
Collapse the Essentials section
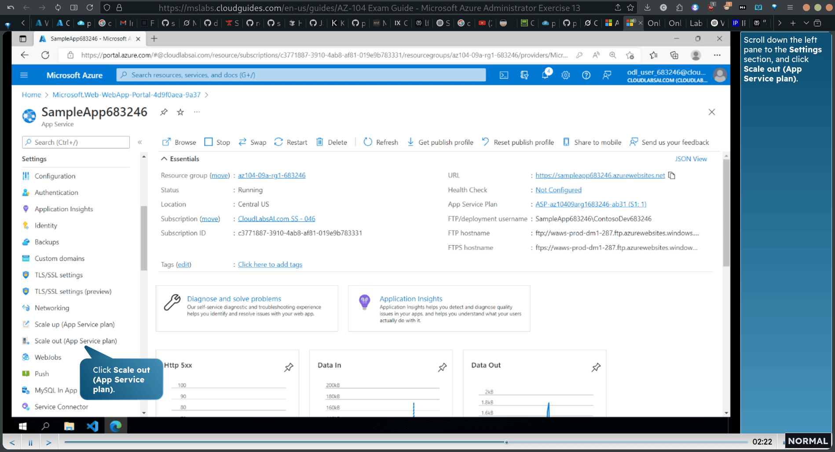180,159
